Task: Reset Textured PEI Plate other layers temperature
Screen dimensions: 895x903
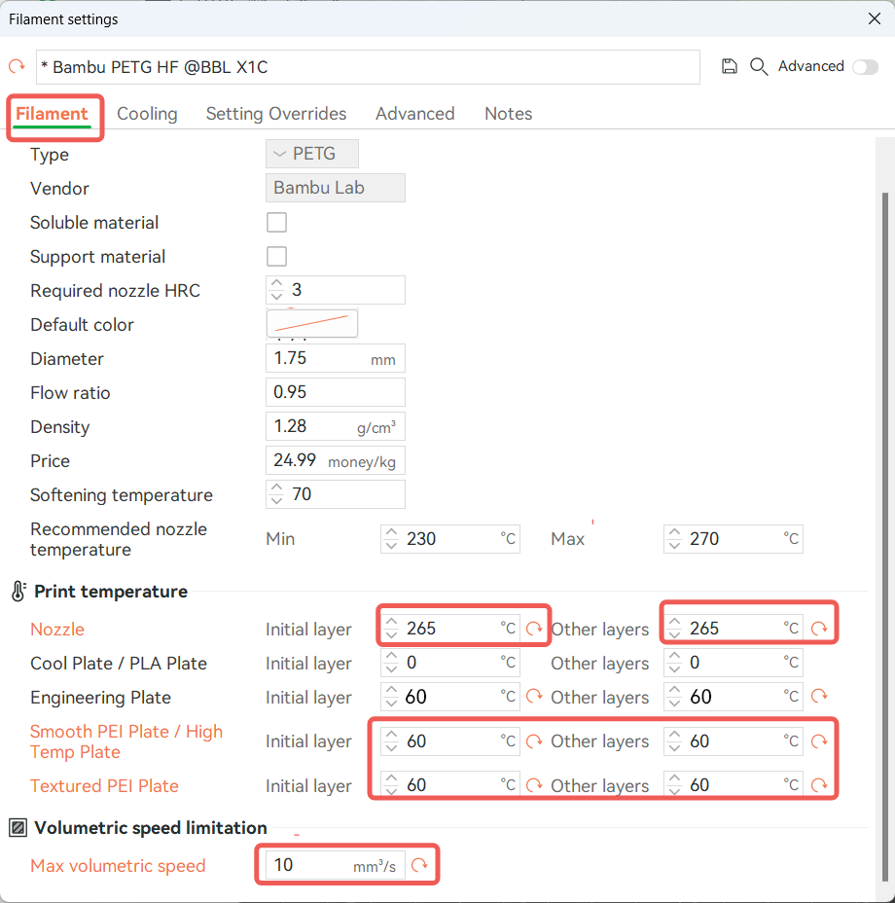Action: tap(819, 785)
